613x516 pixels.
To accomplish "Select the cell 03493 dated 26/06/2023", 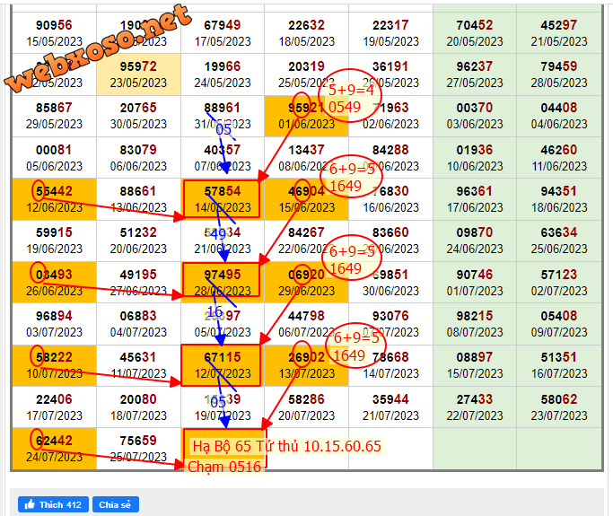I will point(55,283).
